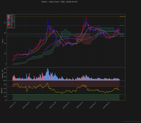Click the blue MA5 legend swatch
The width and height of the screenshot is (141, 123).
click(9, 15)
